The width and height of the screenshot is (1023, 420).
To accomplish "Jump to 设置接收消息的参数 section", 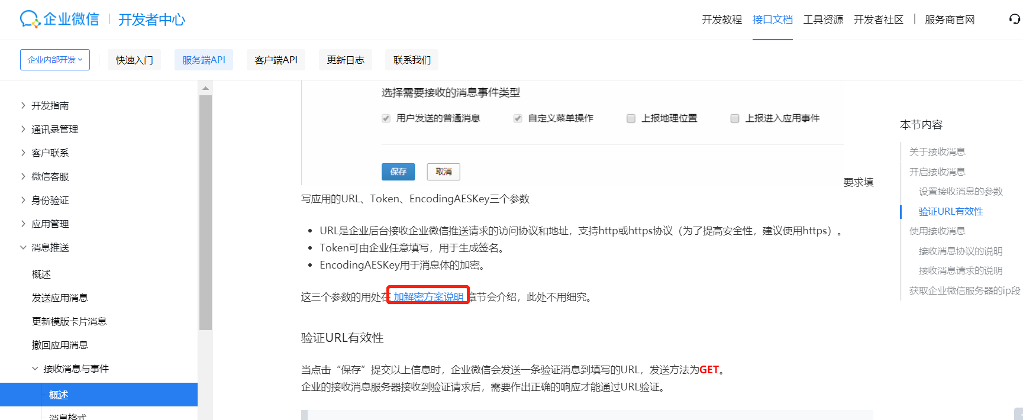I will click(961, 191).
